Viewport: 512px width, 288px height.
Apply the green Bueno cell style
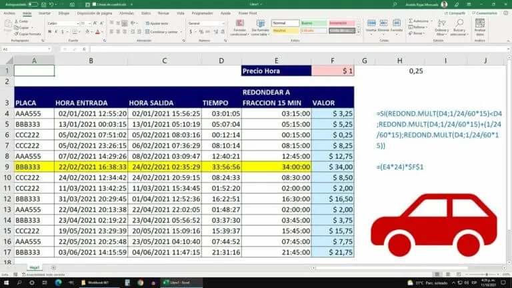pos(313,23)
